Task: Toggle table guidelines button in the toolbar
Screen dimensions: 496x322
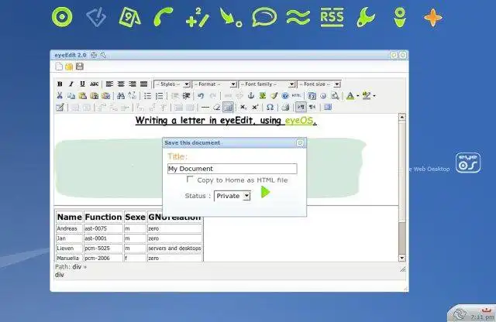Action: click(228, 108)
